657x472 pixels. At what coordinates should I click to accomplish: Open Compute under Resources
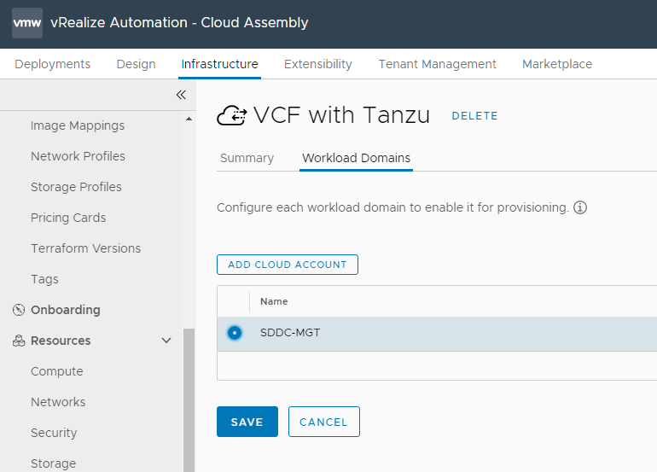(x=57, y=371)
